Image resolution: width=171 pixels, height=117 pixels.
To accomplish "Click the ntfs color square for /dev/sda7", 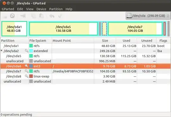I will coord(31,71).
